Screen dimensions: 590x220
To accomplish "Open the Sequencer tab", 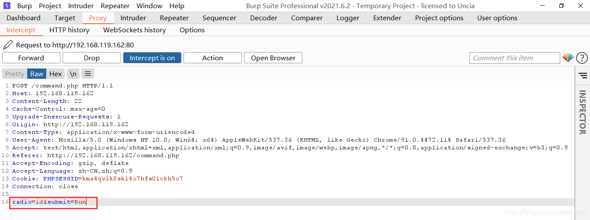I will [x=219, y=18].
